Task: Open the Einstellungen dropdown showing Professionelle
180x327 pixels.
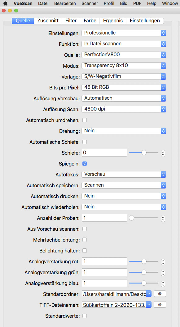Action: (124, 33)
